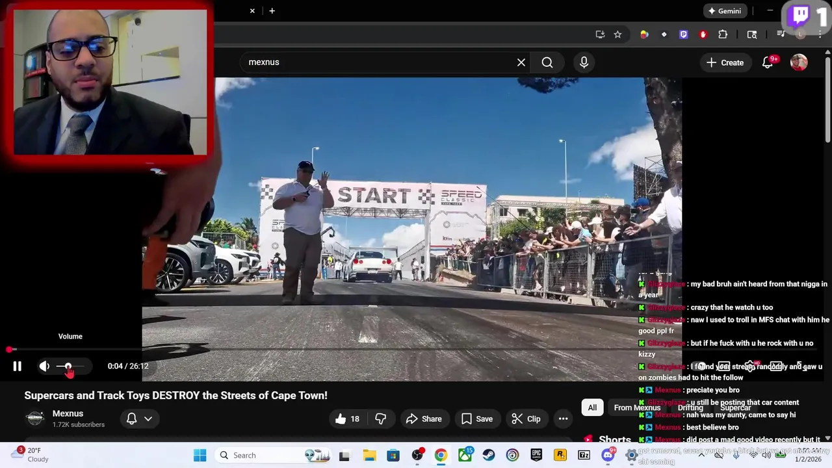Viewport: 832px width, 468px height.
Task: Open the Chrome Extensions puzzle icon
Action: coord(723,34)
